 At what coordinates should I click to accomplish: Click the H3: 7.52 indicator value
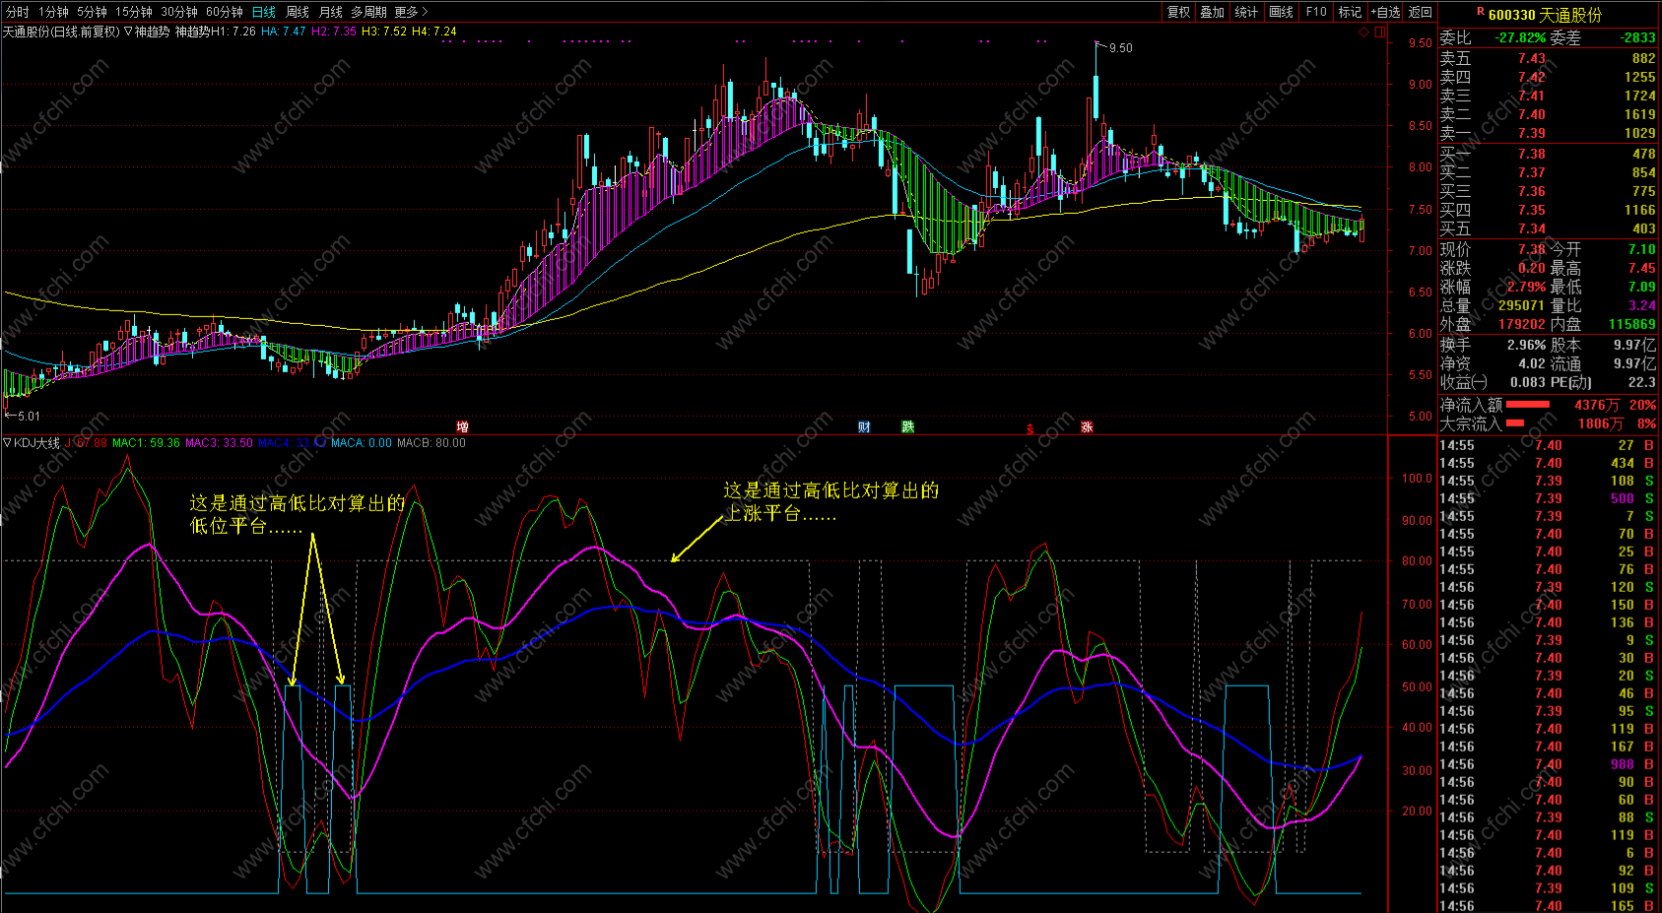coord(384,32)
